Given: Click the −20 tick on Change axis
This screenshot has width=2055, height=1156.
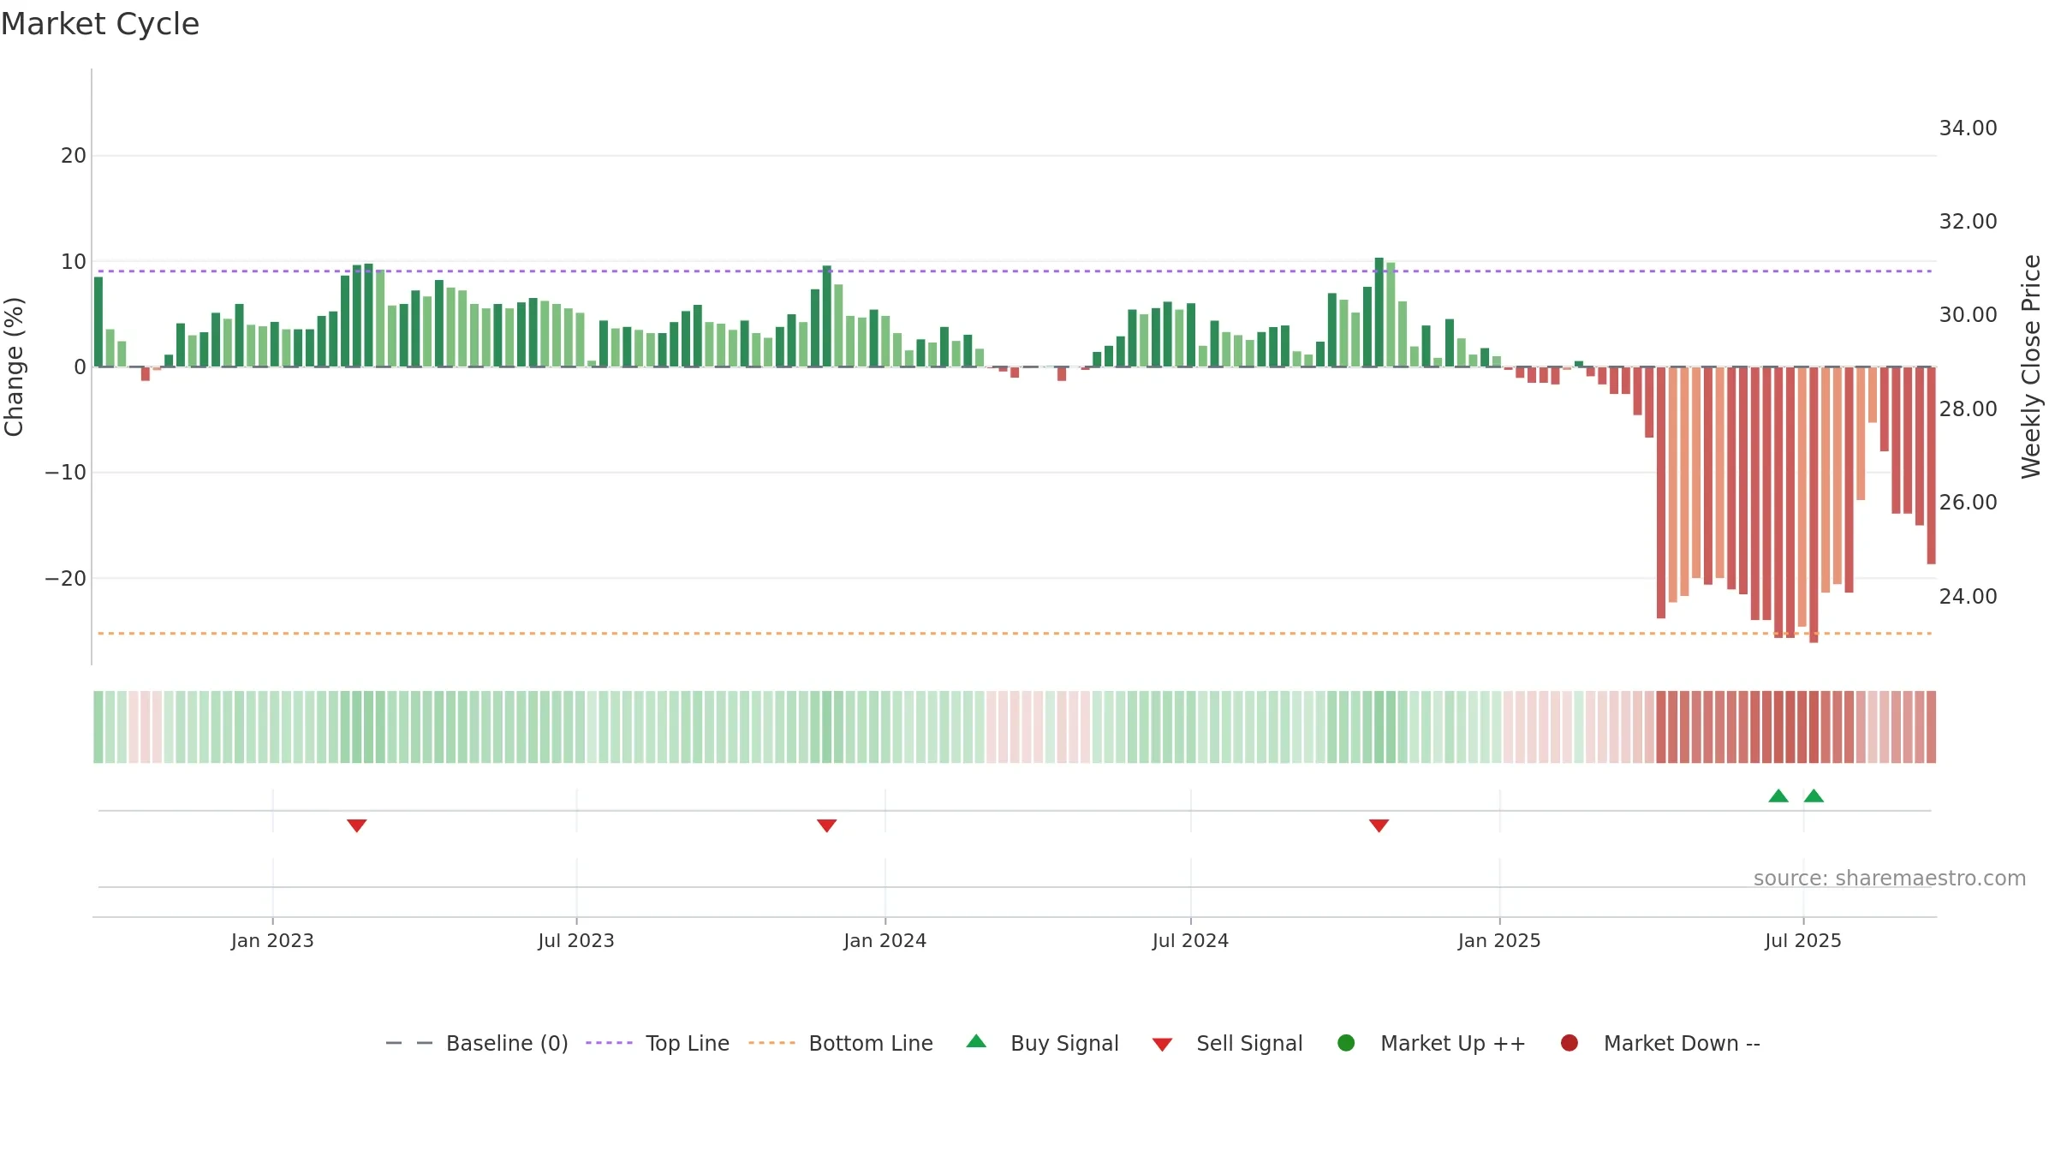Looking at the screenshot, I should (66, 579).
